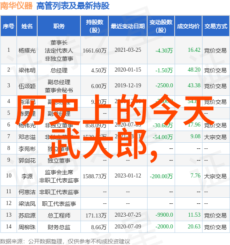
Task: Click the 持股数(股) column header
Action: point(95,26)
